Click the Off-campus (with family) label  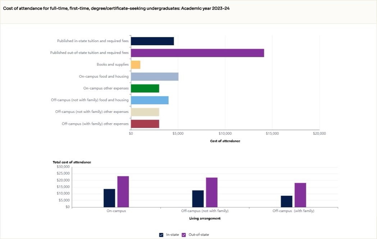coord(293,211)
